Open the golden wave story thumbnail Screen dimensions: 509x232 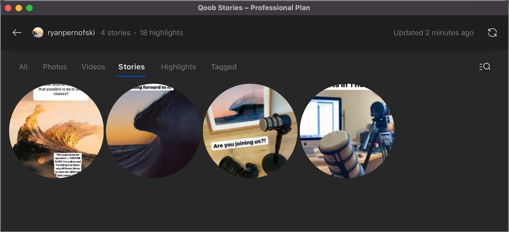pyautogui.click(x=56, y=131)
